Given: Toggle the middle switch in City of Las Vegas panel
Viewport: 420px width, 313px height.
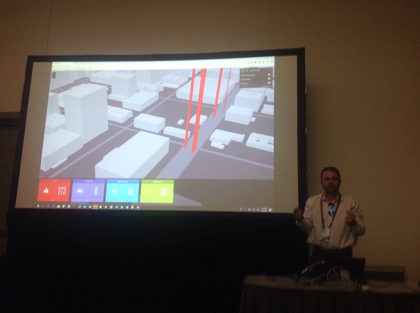Looking at the screenshot, I should point(269,79).
